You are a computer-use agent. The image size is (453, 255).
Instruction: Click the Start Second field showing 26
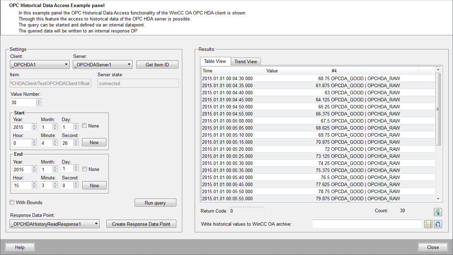67,143
